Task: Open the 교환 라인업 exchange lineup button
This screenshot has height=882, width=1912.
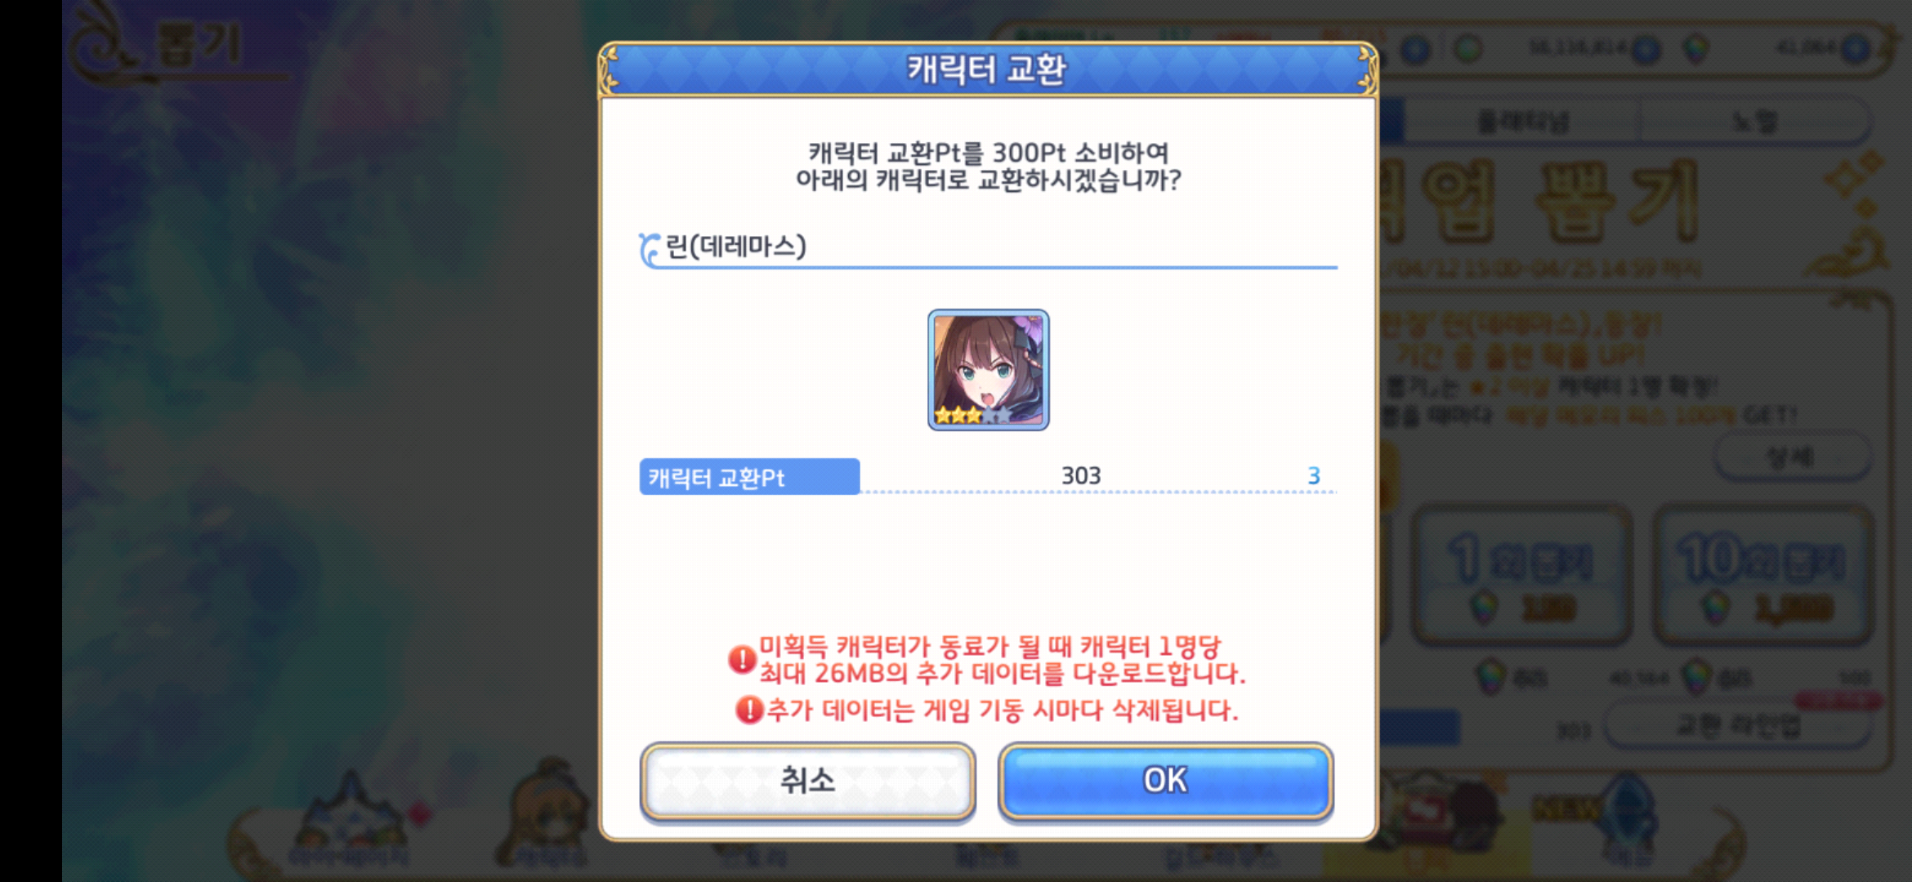Action: click(x=1738, y=726)
